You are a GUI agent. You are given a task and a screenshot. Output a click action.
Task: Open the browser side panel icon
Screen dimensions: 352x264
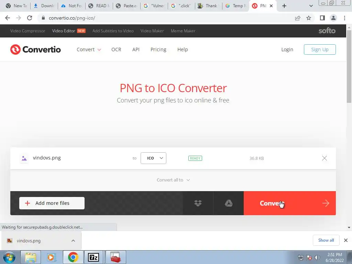322,18
